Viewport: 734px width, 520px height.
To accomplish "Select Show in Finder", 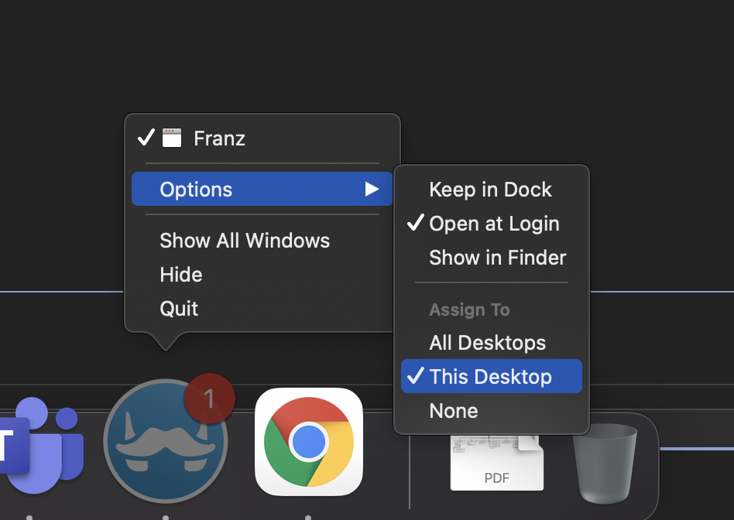I will (492, 258).
